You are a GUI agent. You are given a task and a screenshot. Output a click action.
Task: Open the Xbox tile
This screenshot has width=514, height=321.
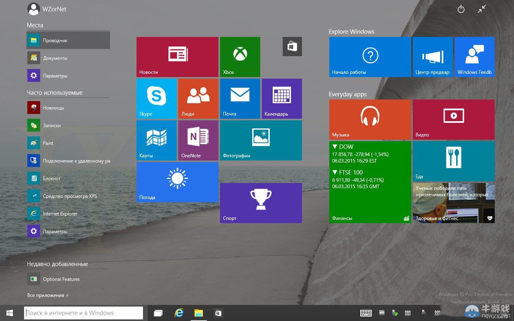[x=240, y=57]
